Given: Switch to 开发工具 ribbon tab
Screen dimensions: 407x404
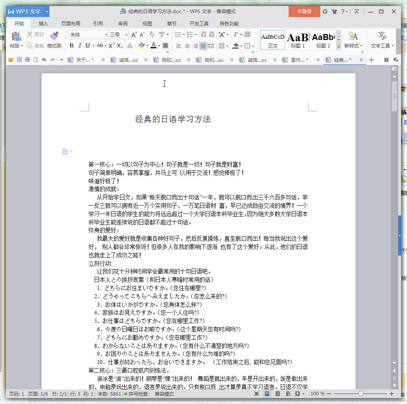Looking at the screenshot, I should click(199, 24).
